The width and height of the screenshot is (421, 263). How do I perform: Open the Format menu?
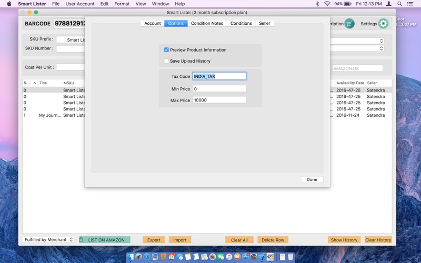pos(122,4)
